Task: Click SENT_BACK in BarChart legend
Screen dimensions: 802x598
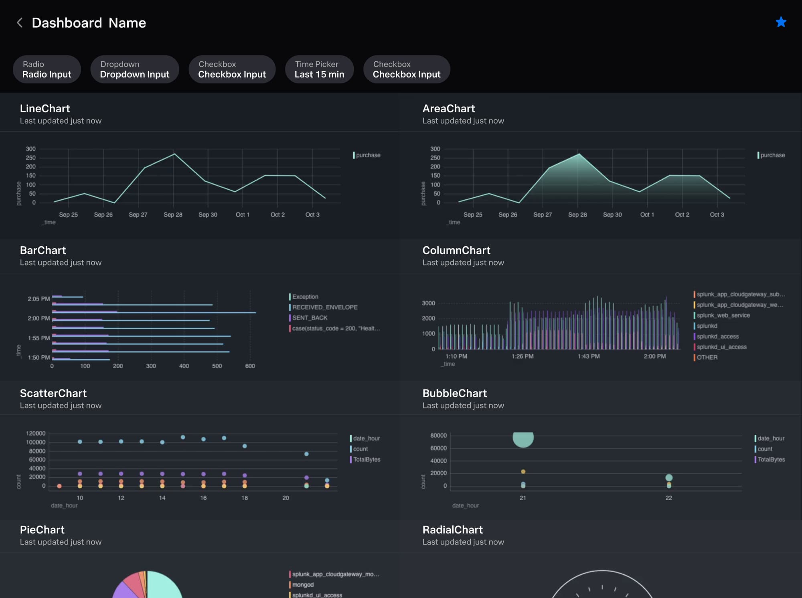Action: (309, 318)
